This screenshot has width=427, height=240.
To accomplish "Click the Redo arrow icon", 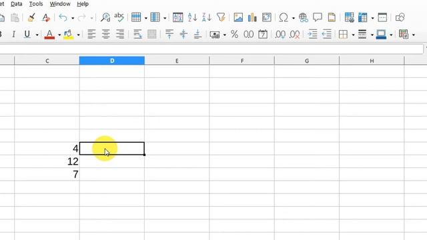I will coord(81,18).
